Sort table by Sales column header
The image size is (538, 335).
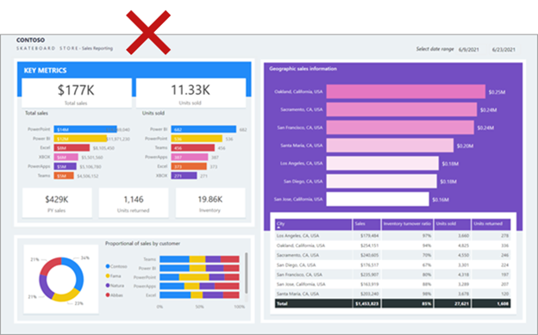366,224
